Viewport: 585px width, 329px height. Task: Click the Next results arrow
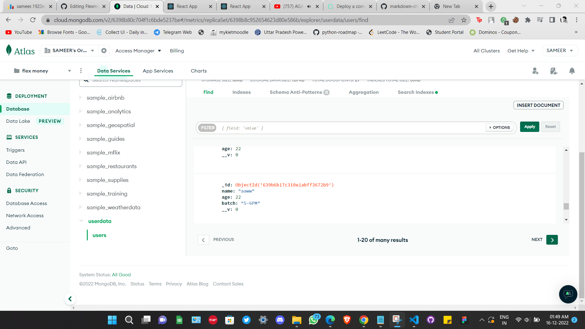tap(552, 240)
